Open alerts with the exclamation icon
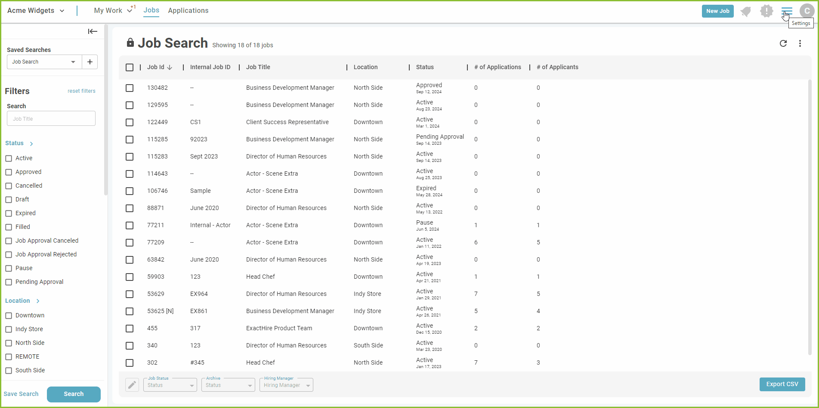Image resolution: width=819 pixels, height=408 pixels. coord(766,11)
